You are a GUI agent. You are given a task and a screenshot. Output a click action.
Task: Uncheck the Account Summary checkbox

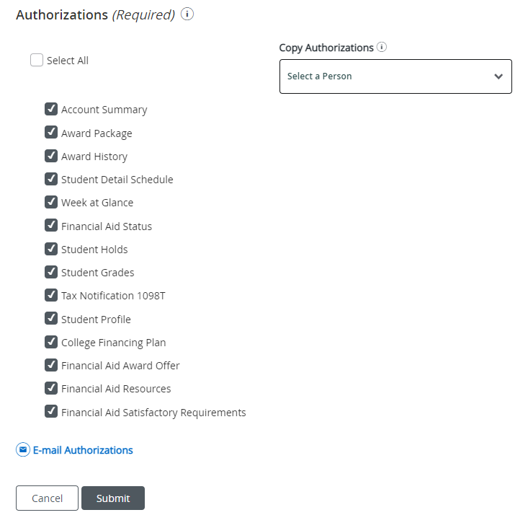pyautogui.click(x=51, y=109)
